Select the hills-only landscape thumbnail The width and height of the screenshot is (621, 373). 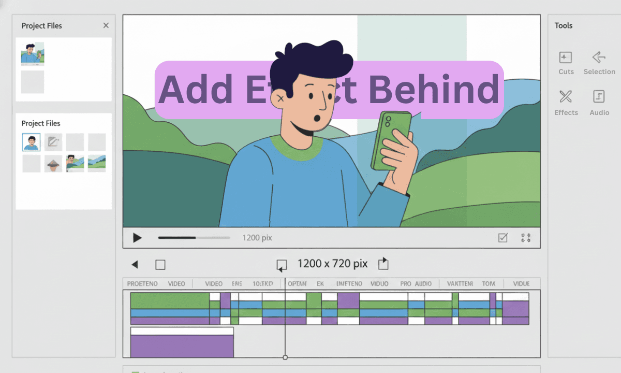[97, 163]
